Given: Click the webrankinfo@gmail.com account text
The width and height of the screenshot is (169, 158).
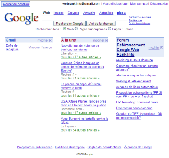Looking at the screenshot, I should (81, 4).
